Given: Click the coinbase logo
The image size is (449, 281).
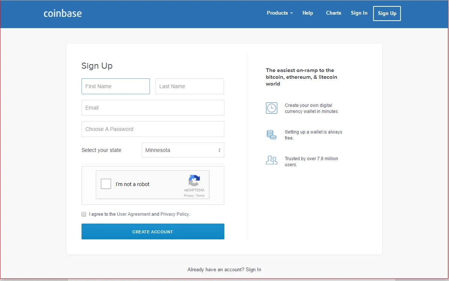Looking at the screenshot, I should pos(63,14).
